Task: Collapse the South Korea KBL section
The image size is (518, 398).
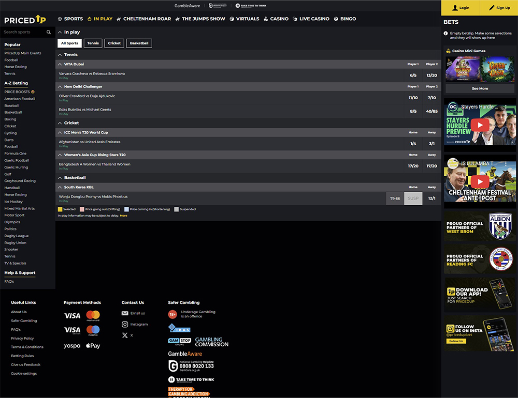Action: pos(60,187)
